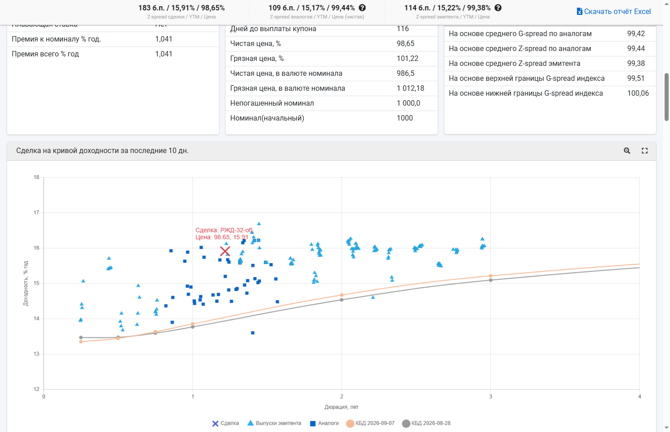This screenshot has height=432, width=670.
Task: Click help icon beside Z-spread эмитента value
Action: click(x=498, y=8)
